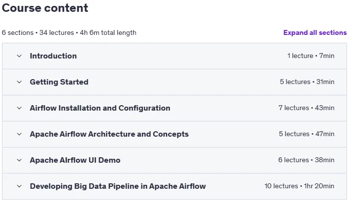Click Airflow Installation and Configuration title
349x203 pixels.
tap(100, 108)
